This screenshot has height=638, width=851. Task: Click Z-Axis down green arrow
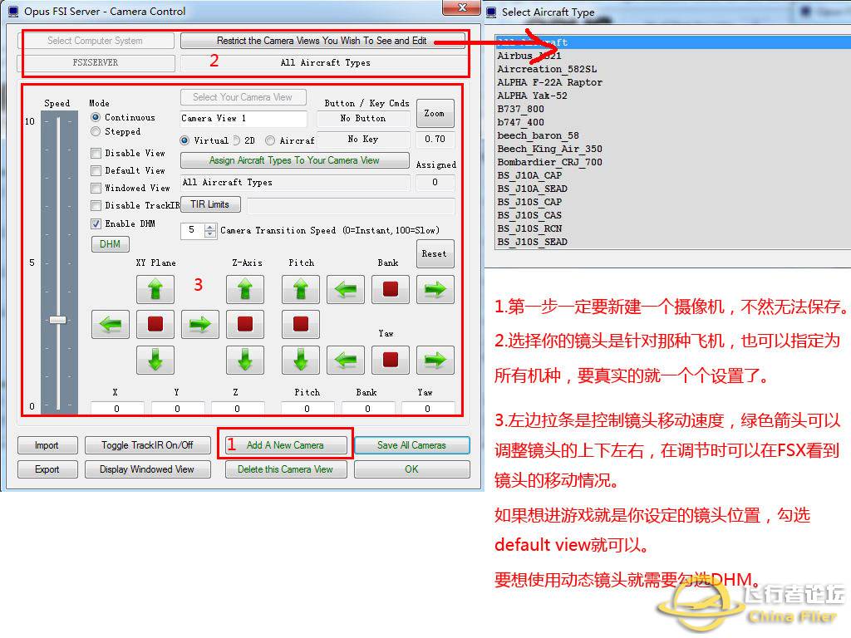(x=245, y=360)
